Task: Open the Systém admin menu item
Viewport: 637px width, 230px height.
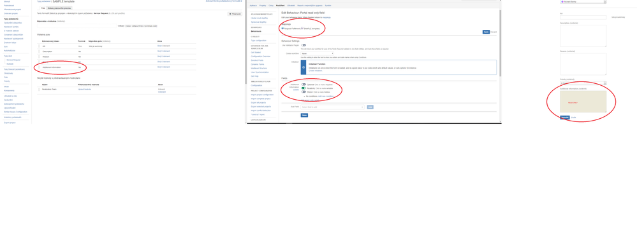Action: click(328, 5)
